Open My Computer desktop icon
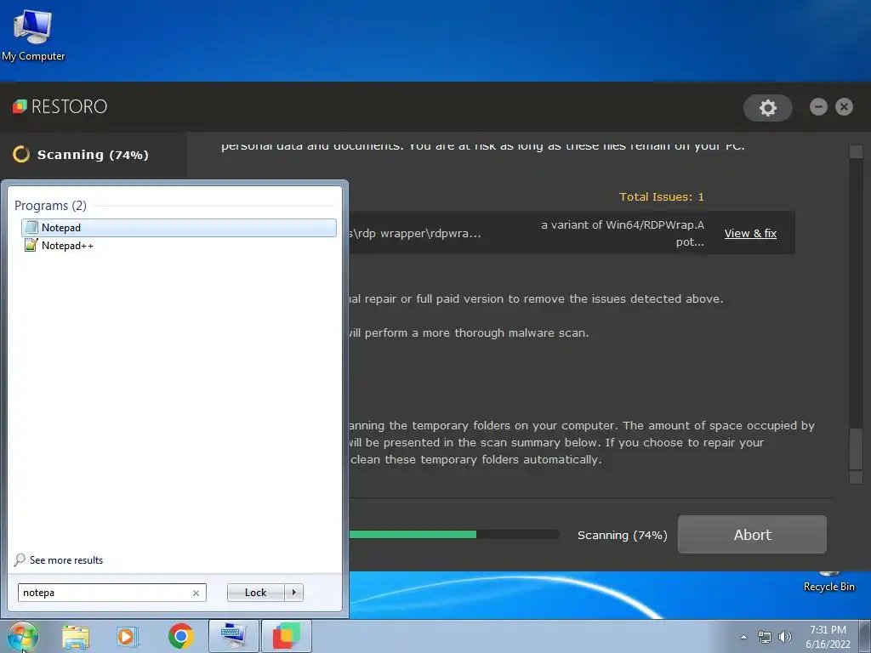The width and height of the screenshot is (871, 653). point(33,36)
